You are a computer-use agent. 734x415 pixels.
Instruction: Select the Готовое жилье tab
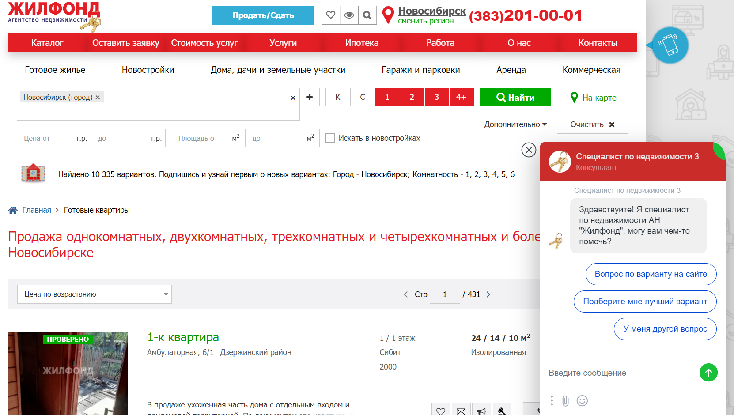55,70
